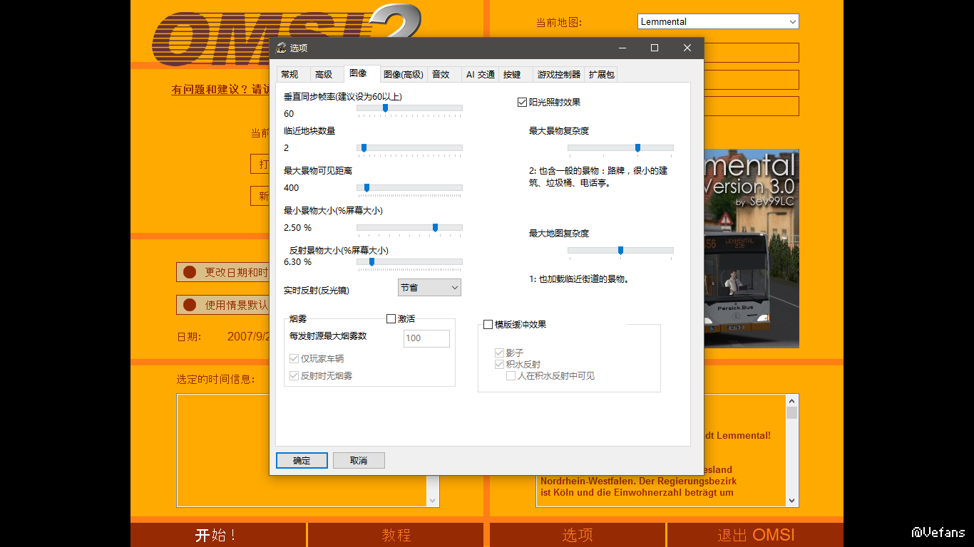Select the 游戏控制器 tab
974x547 pixels.
pyautogui.click(x=559, y=74)
